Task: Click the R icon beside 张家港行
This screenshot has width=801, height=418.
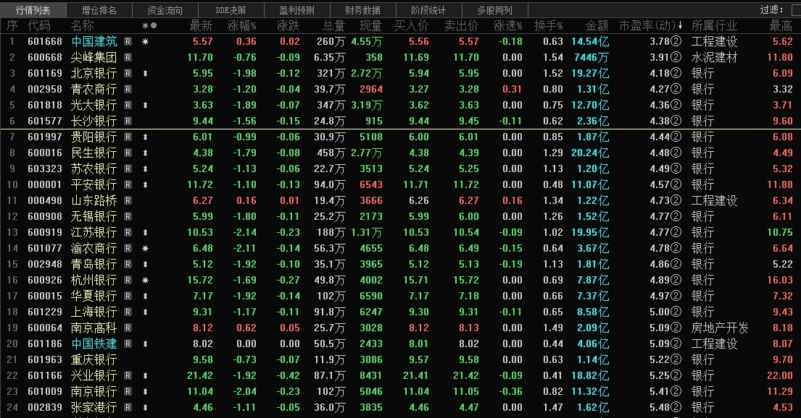Action: click(128, 407)
